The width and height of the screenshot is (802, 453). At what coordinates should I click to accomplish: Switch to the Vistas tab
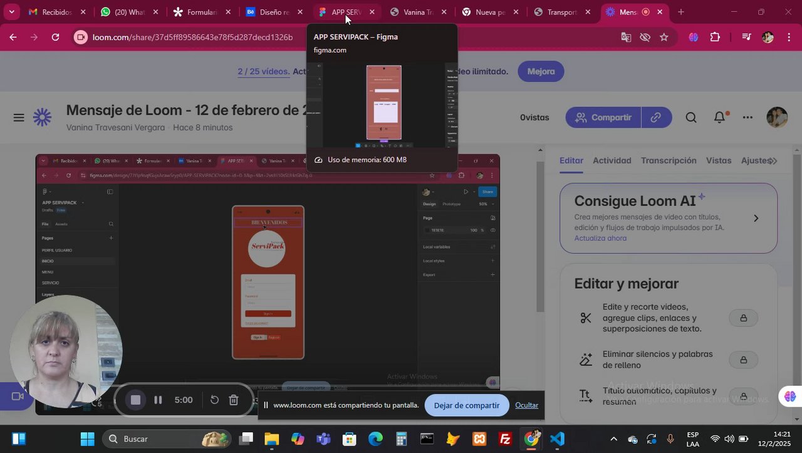[719, 160]
